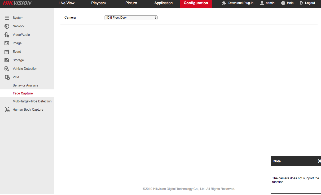Click the Network globe icon

point(7,26)
